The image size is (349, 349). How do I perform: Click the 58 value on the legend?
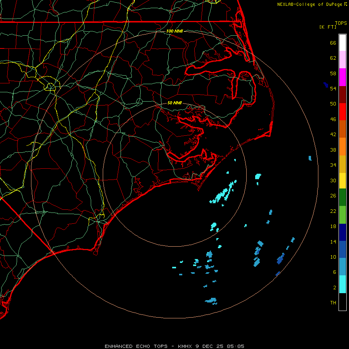coord(333,73)
